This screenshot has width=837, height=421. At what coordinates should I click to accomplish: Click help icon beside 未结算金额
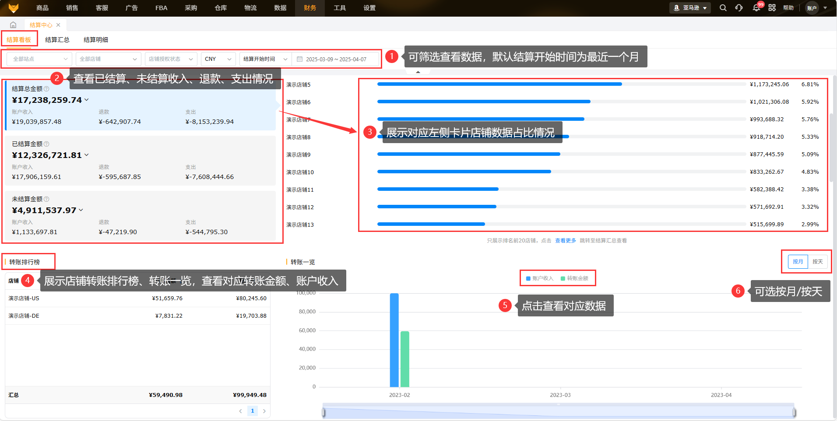click(46, 199)
